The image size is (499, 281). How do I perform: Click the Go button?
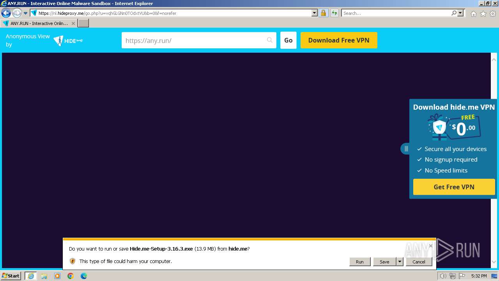(288, 40)
